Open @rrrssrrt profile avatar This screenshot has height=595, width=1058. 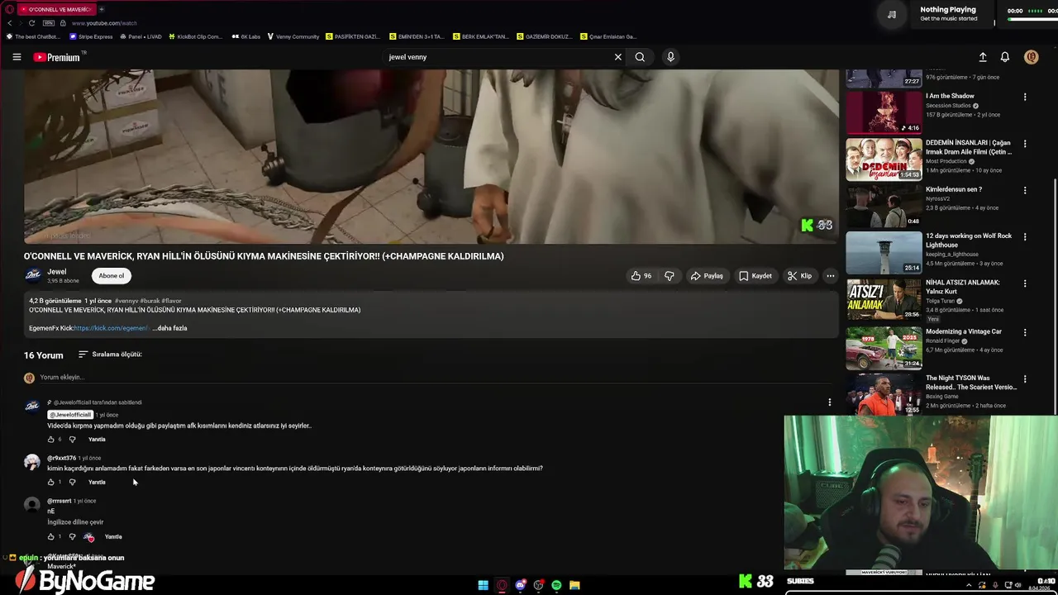click(32, 505)
